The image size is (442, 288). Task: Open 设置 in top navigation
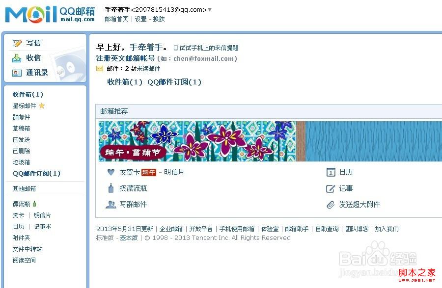140,19
